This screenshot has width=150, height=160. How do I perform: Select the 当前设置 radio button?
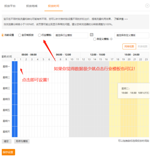tap(3, 35)
